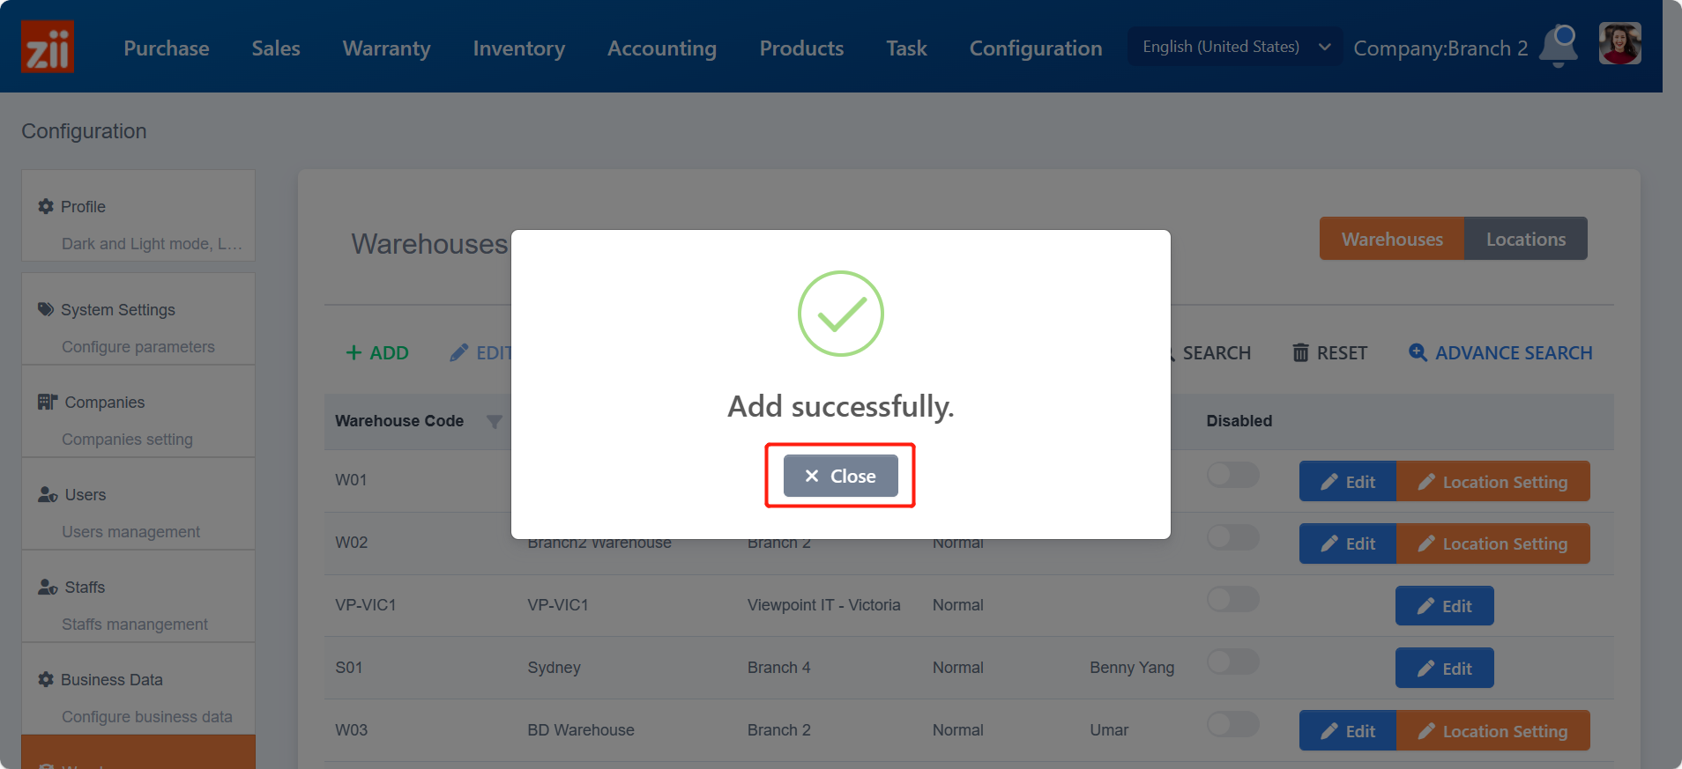Screen dimensions: 1682x769
Task: Open the Accounting menu
Action: [662, 48]
